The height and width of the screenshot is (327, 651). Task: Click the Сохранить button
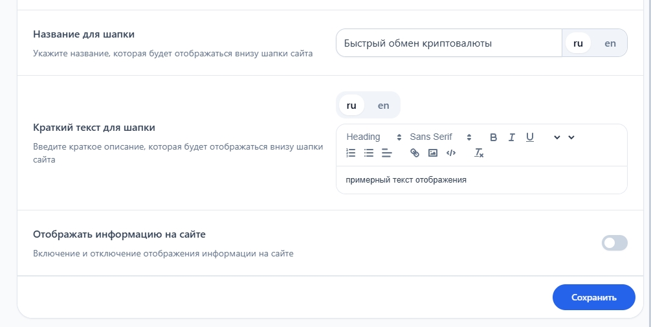click(x=593, y=298)
